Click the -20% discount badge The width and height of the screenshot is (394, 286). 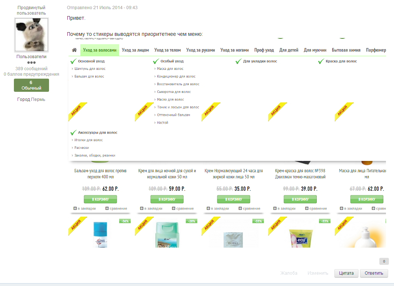point(191,221)
